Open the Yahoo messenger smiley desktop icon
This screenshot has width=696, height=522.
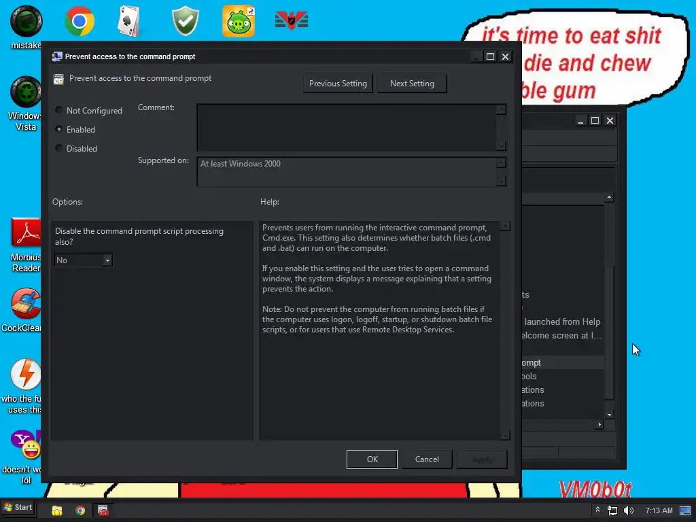click(26, 444)
